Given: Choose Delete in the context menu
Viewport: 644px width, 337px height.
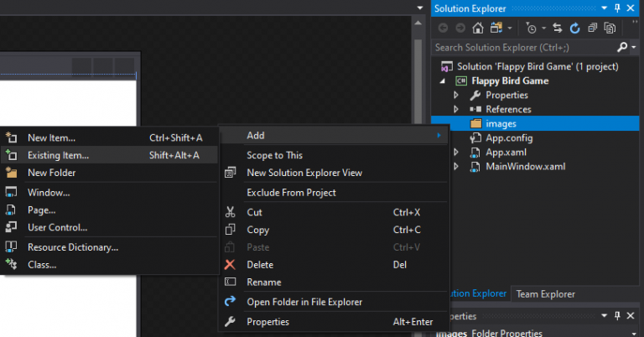Looking at the screenshot, I should coord(334,264).
